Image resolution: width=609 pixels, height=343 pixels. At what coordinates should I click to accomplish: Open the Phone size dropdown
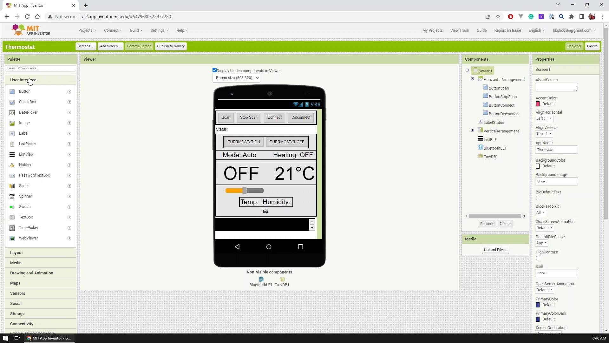[236, 78]
